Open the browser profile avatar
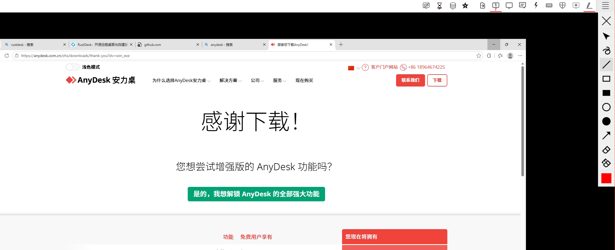 tap(510, 56)
